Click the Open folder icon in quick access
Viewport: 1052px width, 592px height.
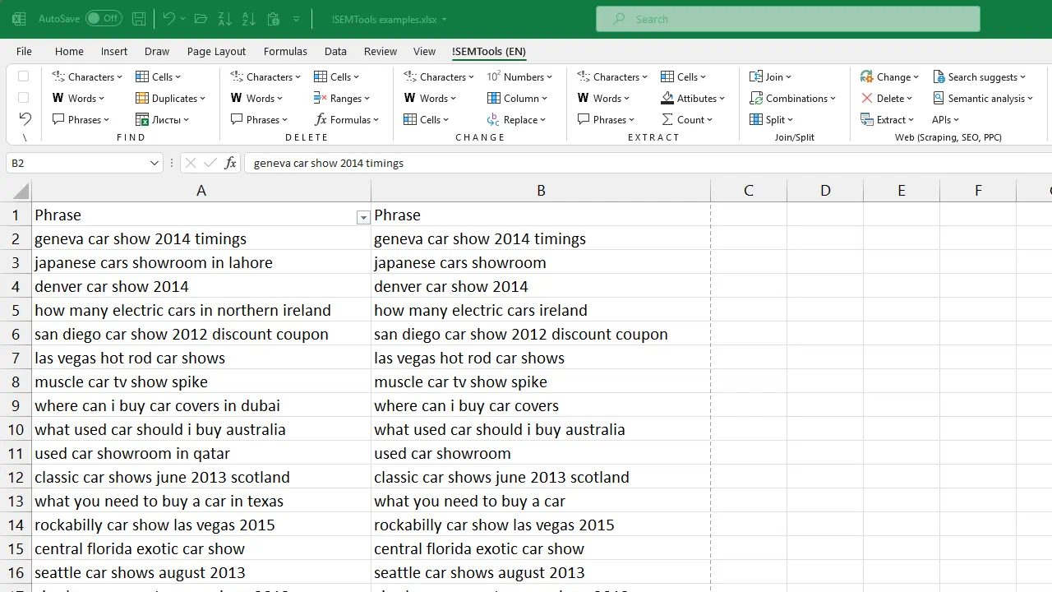click(201, 18)
